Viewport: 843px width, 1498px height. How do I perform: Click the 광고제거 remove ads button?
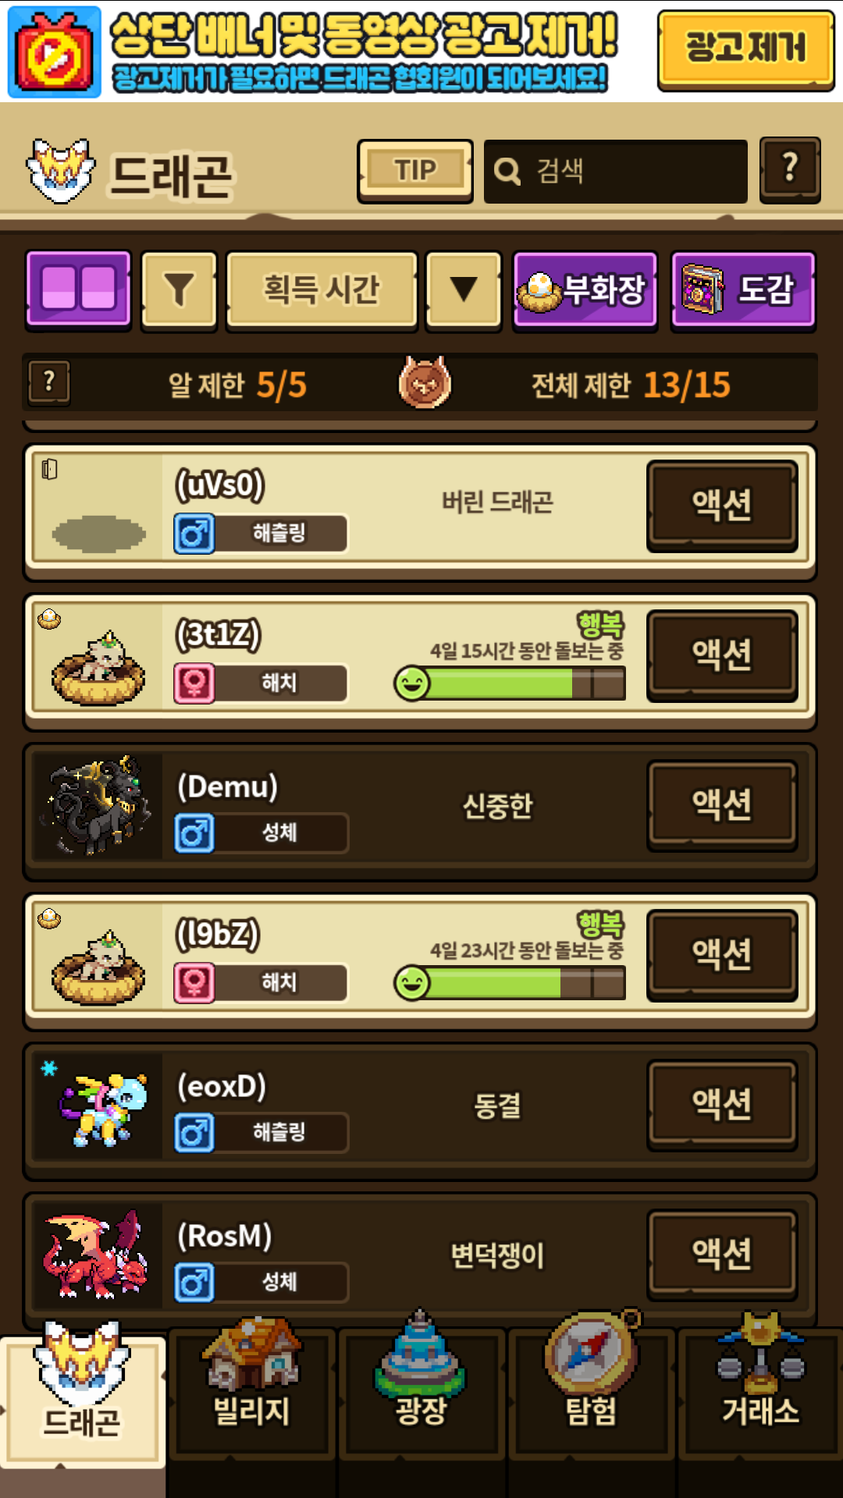coord(745,50)
